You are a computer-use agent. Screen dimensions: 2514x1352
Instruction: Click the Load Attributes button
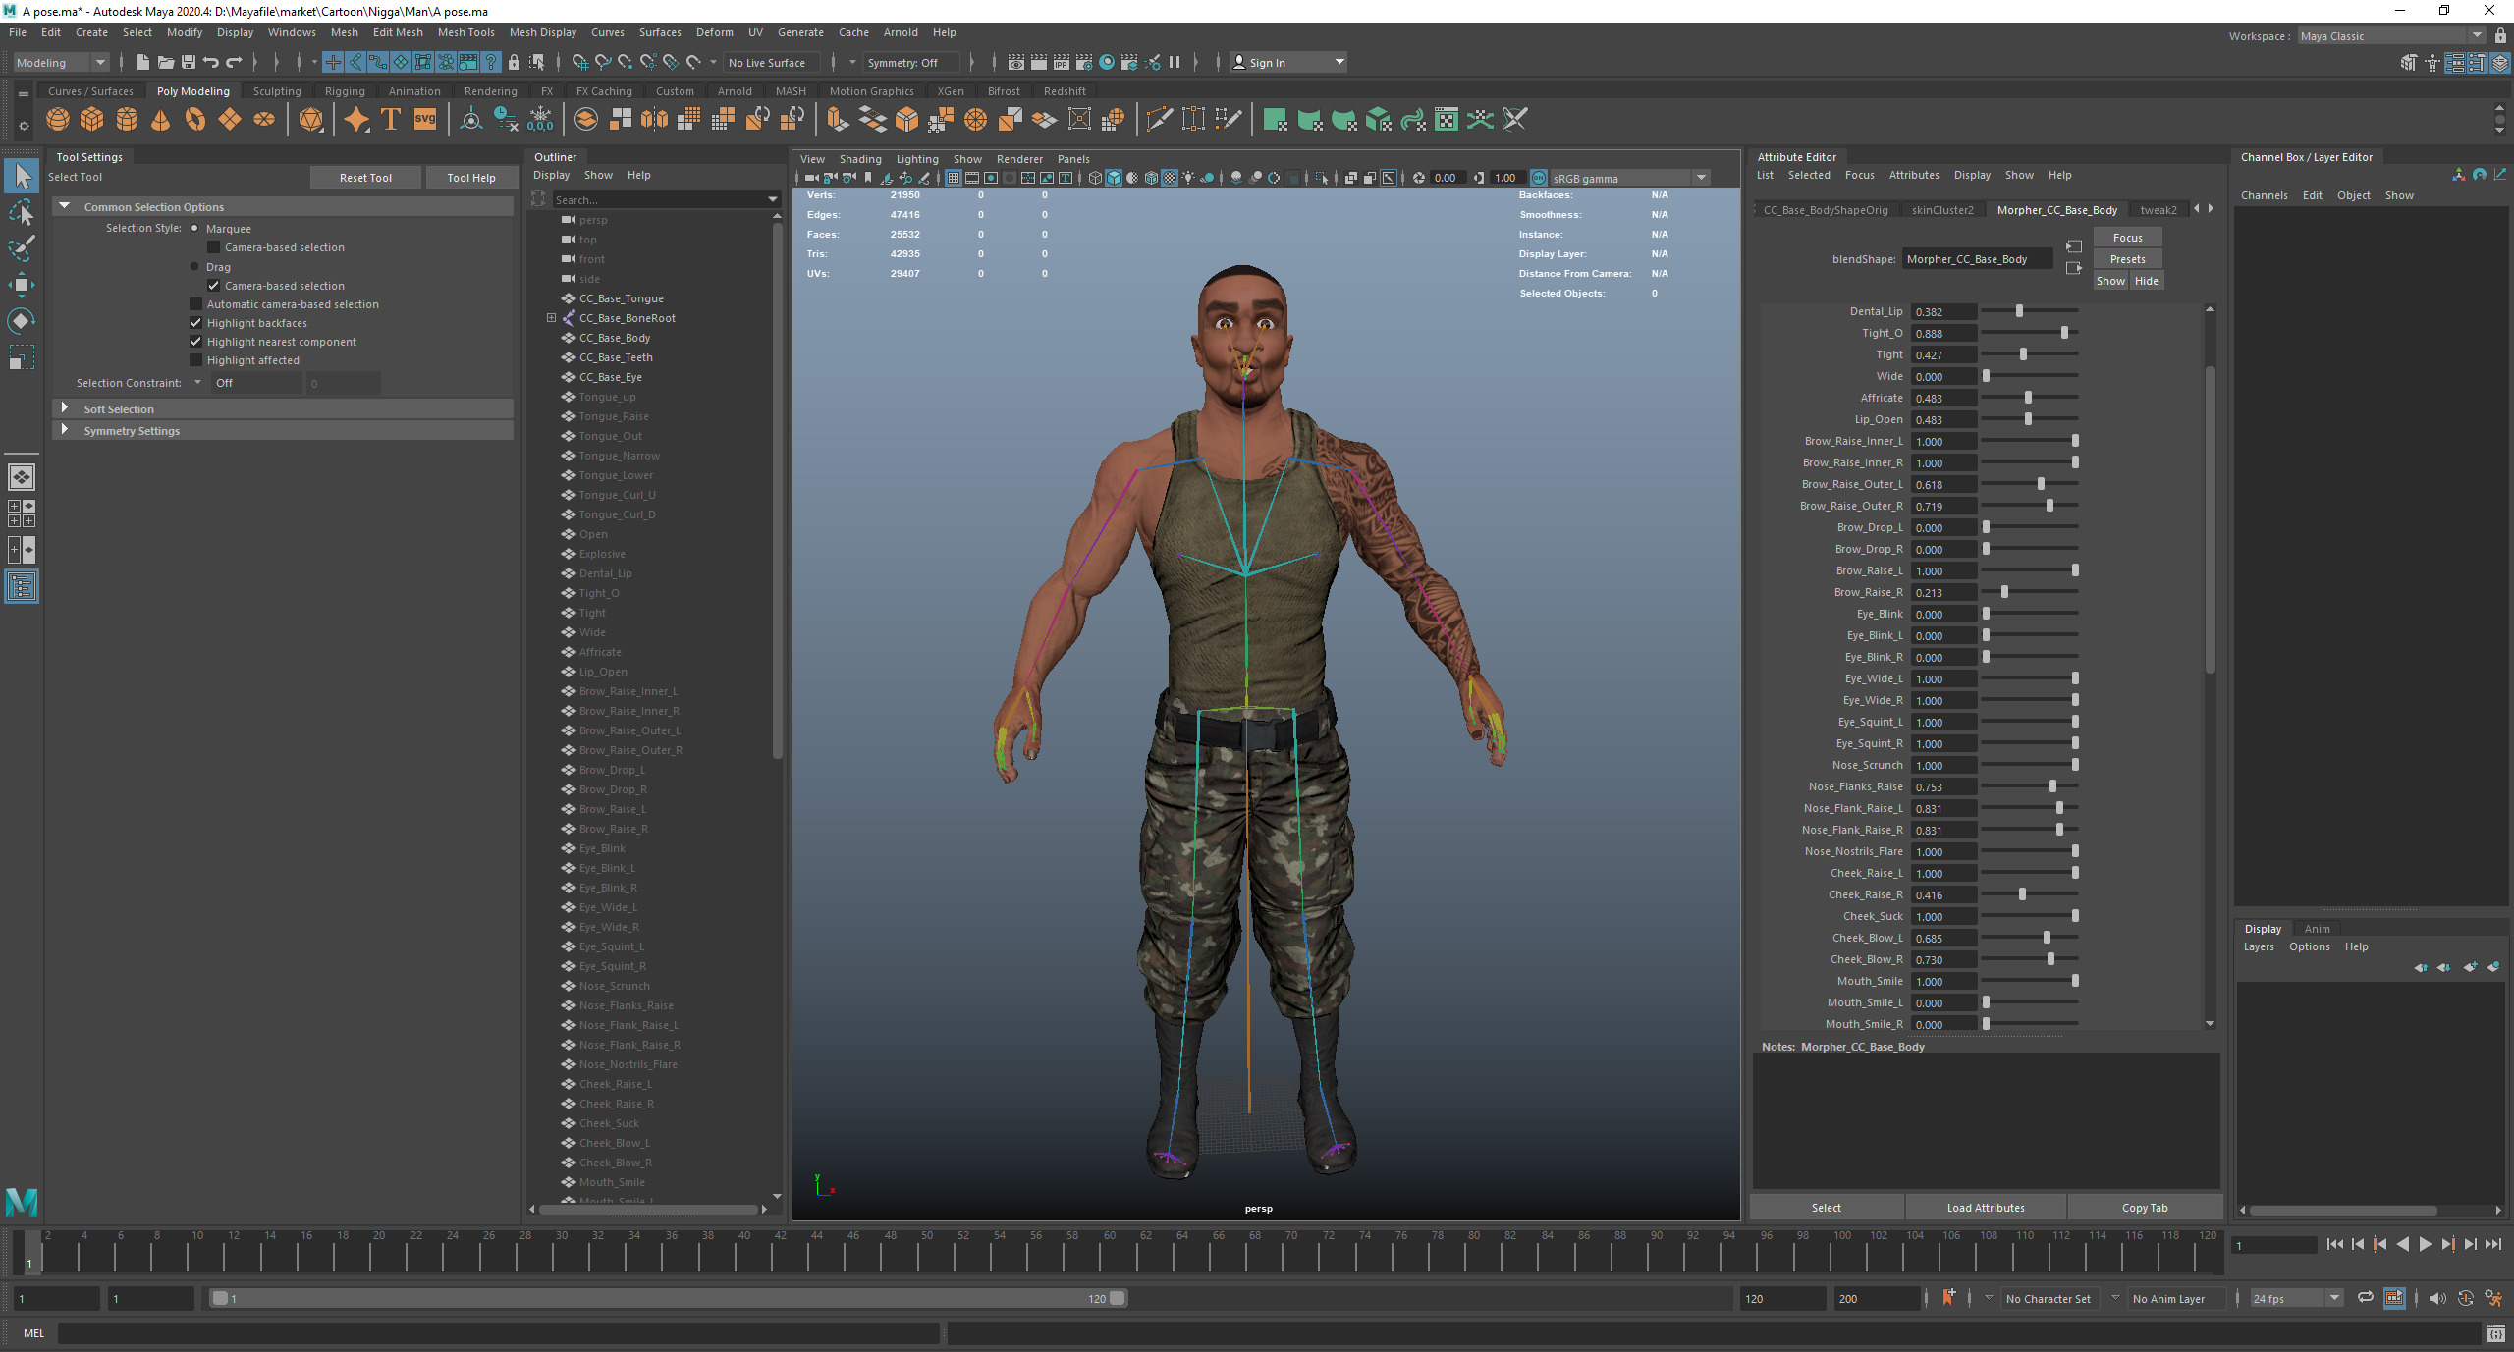(x=1985, y=1208)
